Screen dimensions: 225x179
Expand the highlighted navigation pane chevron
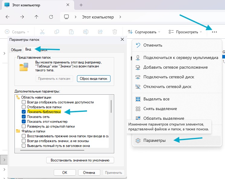click(4, 160)
